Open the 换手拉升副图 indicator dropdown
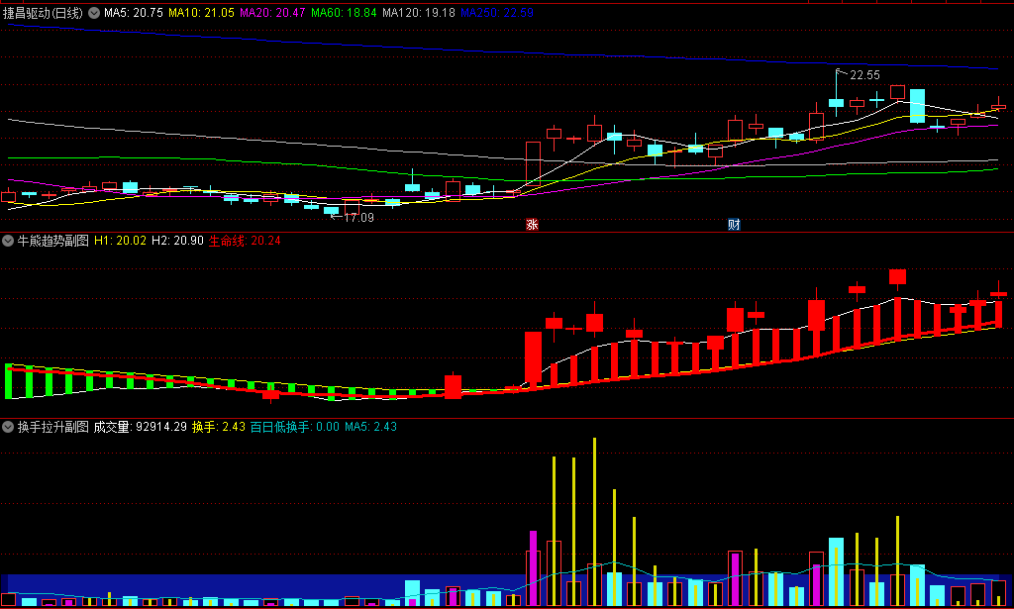 pos(8,427)
